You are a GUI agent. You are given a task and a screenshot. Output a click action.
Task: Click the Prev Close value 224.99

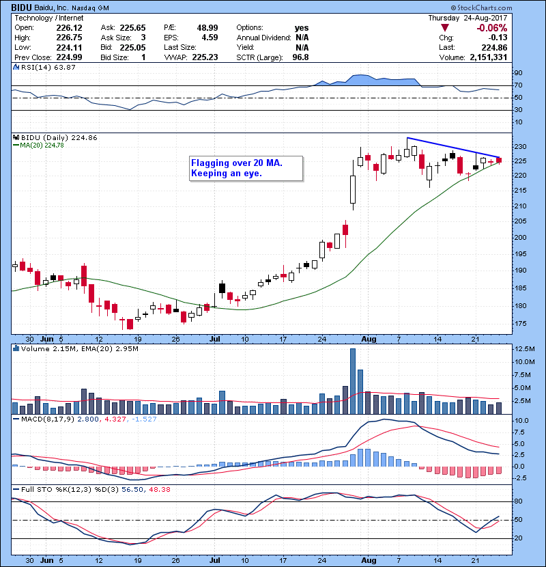click(x=69, y=57)
